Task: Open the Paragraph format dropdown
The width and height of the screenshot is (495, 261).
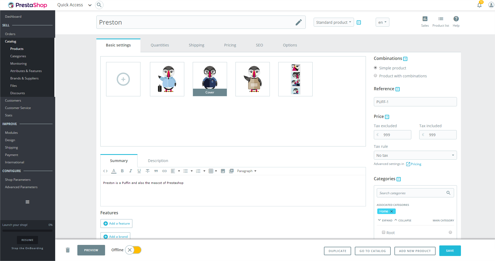Action: coord(247,171)
